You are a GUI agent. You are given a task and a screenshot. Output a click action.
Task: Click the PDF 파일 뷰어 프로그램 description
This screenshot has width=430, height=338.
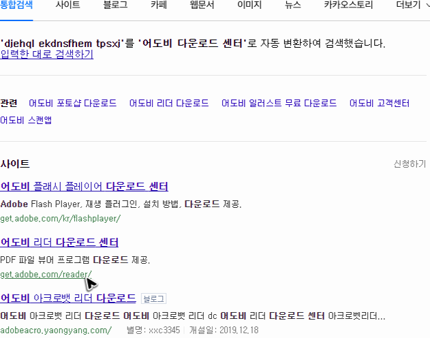click(x=75, y=260)
